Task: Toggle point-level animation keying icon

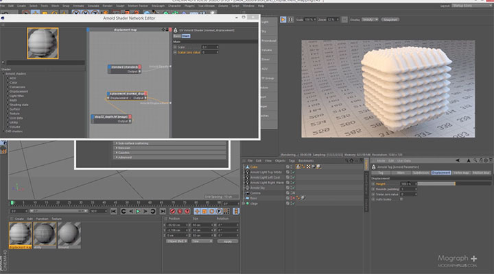Action: (226, 212)
